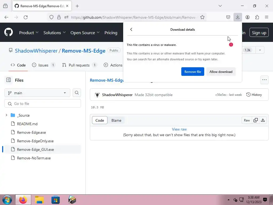Expand the Product menu
This screenshot has width=273, height=205.
coord(29,33)
